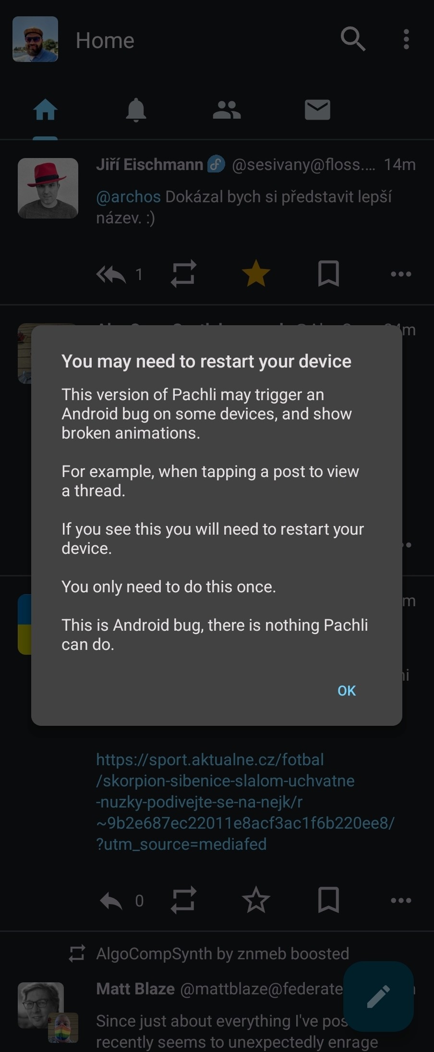
Task: Tap OK to dismiss the restart dialog
Action: 347,690
